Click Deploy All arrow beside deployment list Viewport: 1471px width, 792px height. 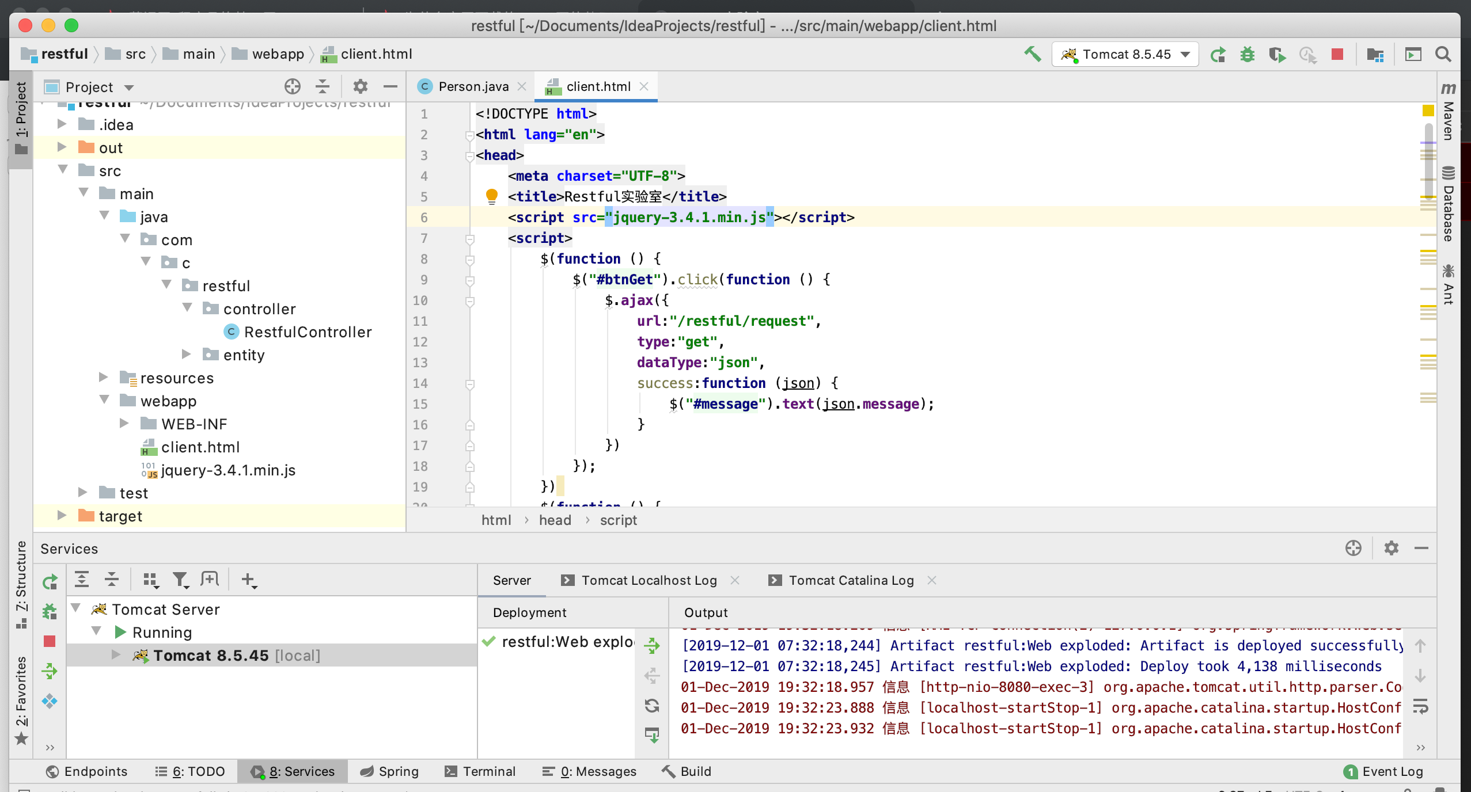(x=652, y=646)
